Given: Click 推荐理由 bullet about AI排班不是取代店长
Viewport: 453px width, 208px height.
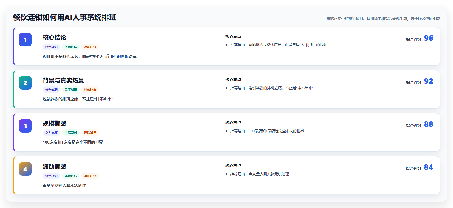Looking at the screenshot, I should click(280, 45).
